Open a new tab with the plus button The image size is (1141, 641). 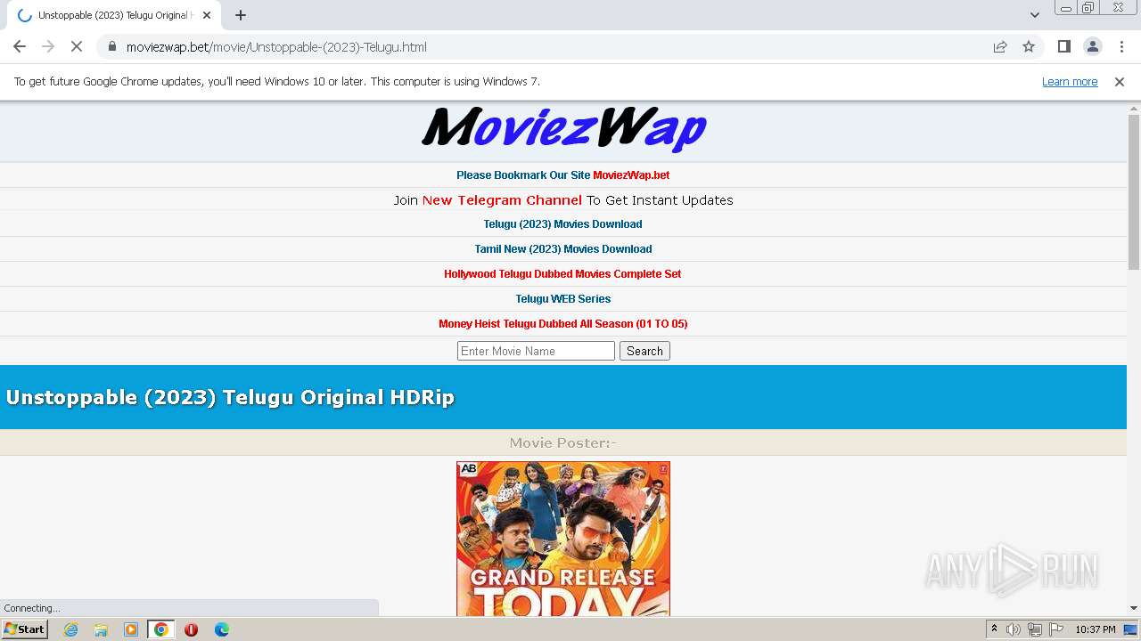click(241, 15)
